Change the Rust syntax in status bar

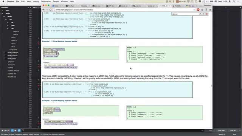point(234,134)
